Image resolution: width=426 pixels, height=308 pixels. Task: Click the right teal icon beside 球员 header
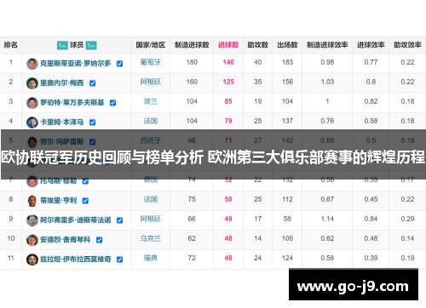[91, 45]
